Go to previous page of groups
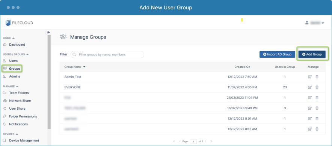The width and height of the screenshot is (332, 146). (180, 142)
